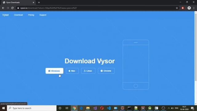Viewport: 197px width, 111px height.
Task: Click the taskbar search box
Action: pos(32,108)
